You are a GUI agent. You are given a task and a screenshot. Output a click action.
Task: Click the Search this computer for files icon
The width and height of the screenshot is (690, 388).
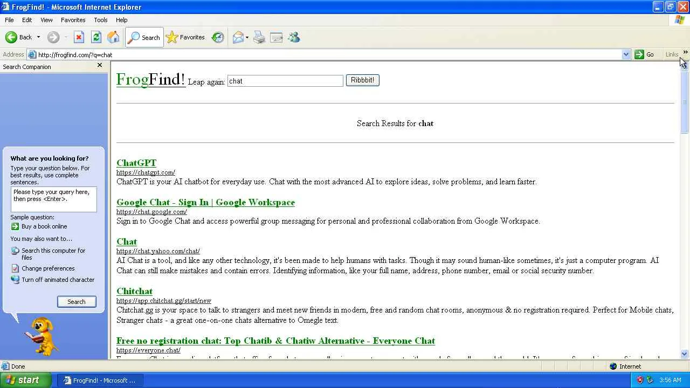15,251
